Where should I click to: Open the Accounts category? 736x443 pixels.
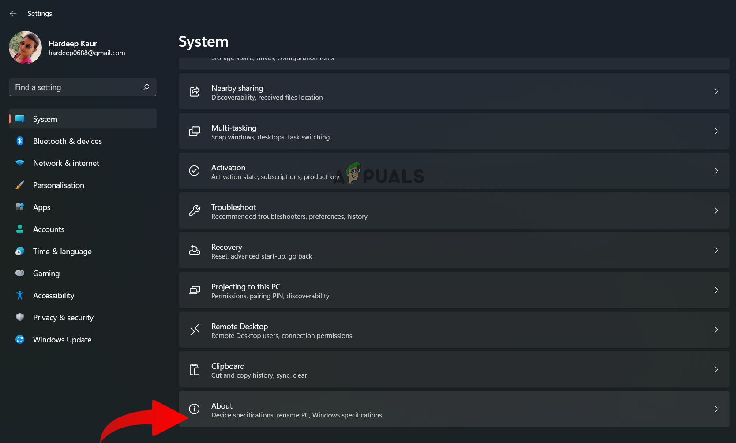tap(49, 229)
